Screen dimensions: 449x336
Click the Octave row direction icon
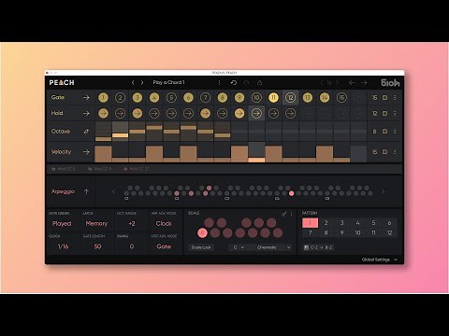[x=86, y=132]
